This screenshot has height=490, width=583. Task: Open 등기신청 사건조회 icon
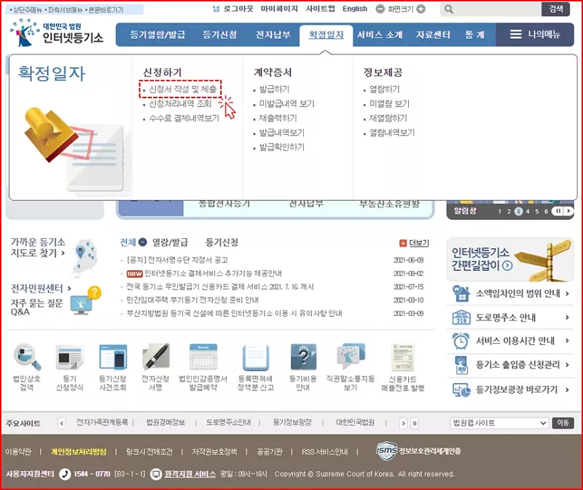113,357
